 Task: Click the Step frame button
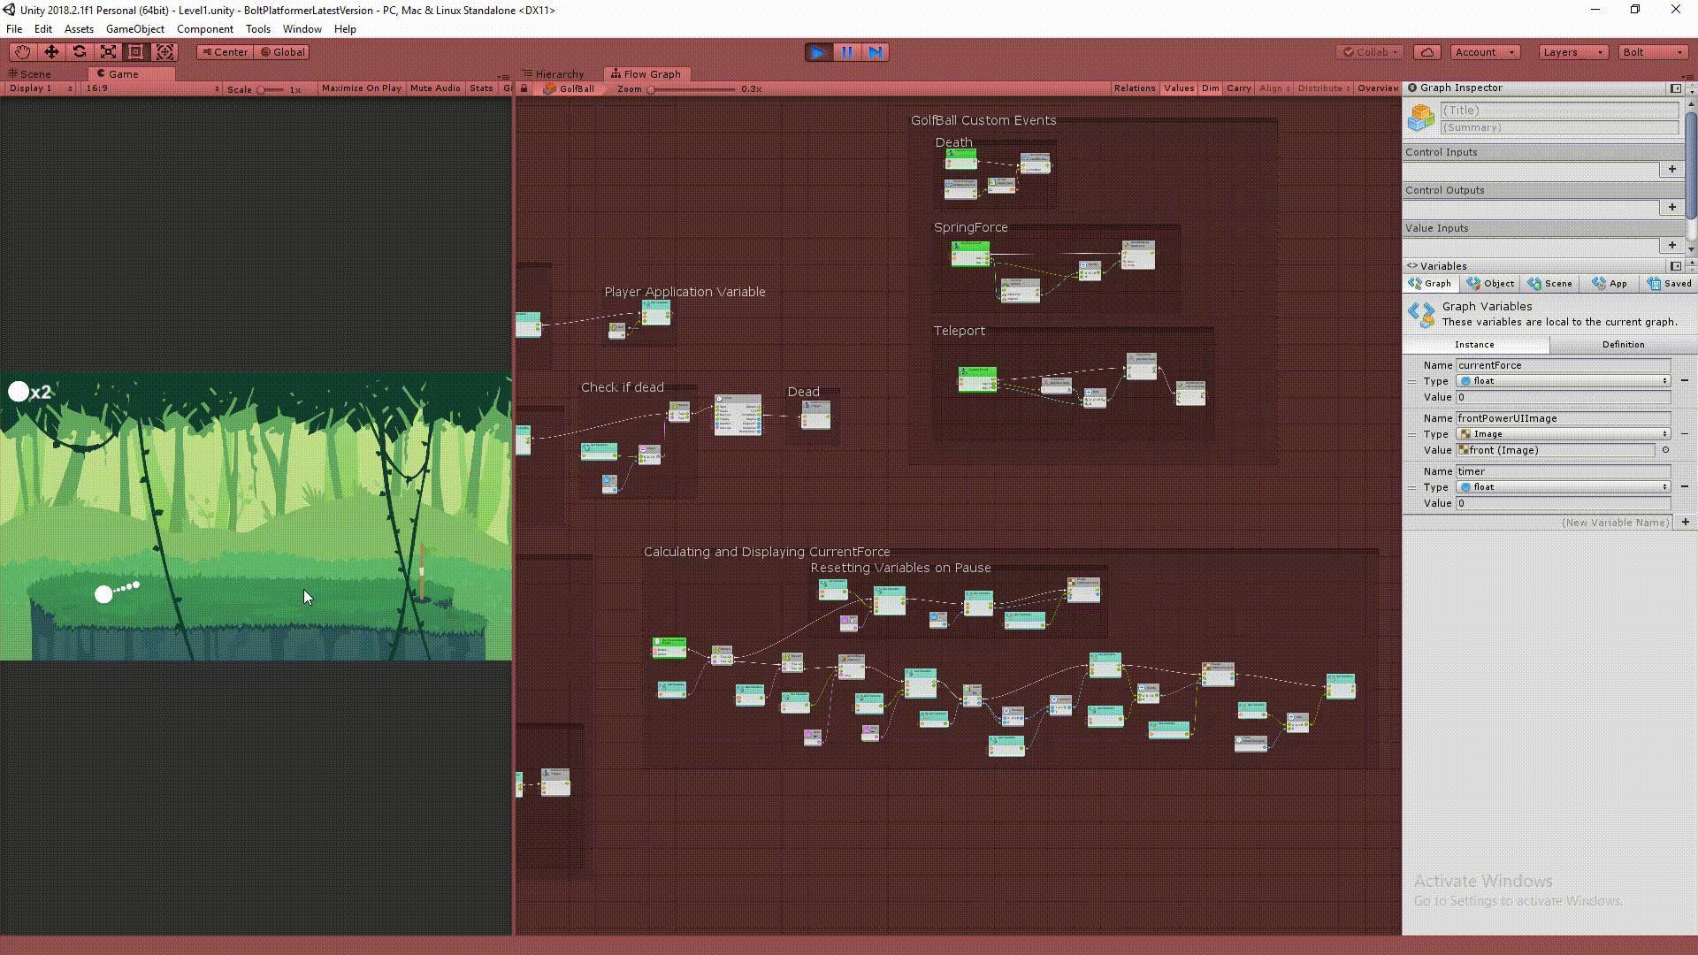tap(875, 52)
